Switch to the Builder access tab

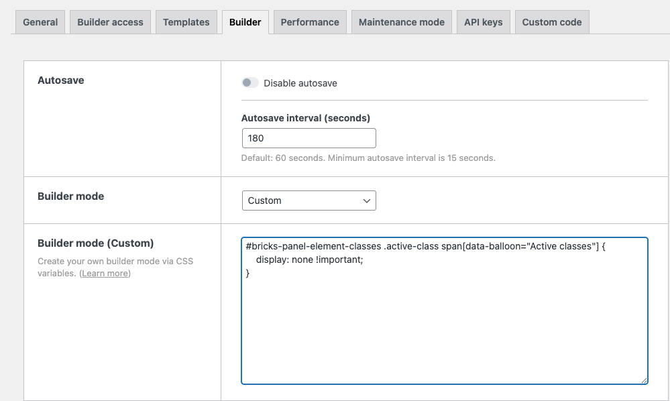coord(110,22)
